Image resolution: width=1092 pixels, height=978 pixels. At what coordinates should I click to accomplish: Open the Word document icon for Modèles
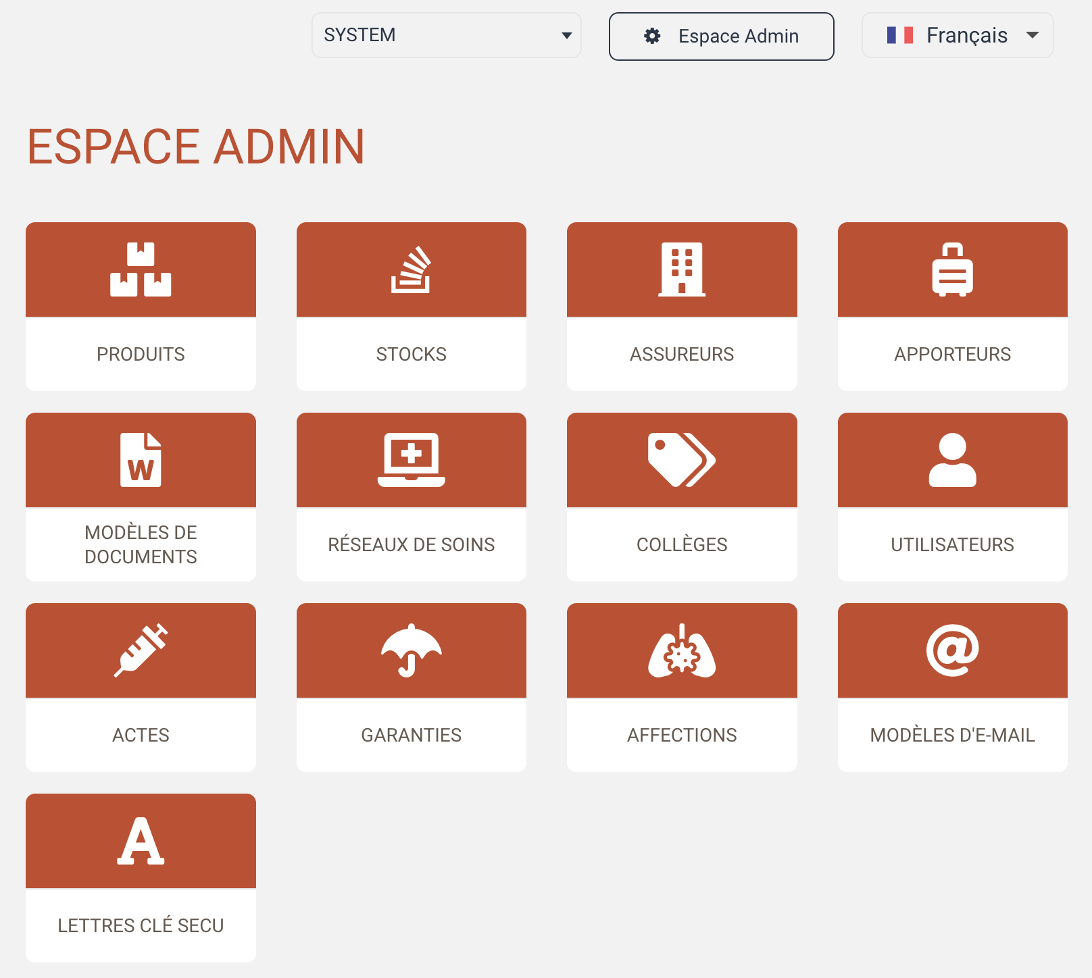pos(141,460)
